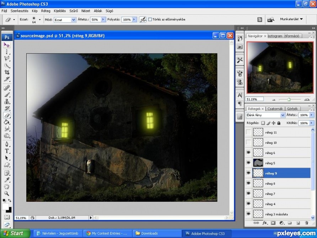Screen dimensions: 317x238
Task: Swap foreground and background colors
Action: 10,201
